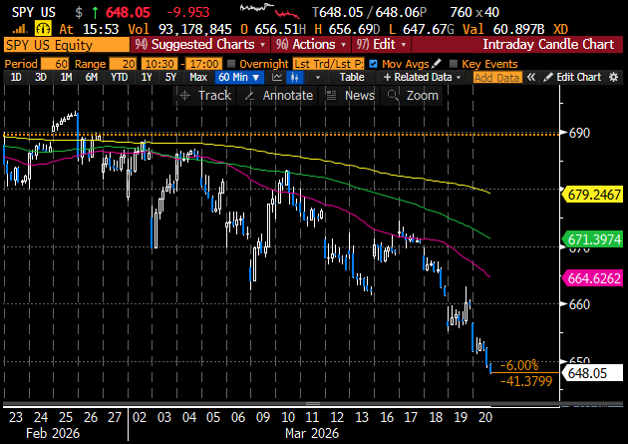Click the 760 x 40 bid-ask size

474,12
